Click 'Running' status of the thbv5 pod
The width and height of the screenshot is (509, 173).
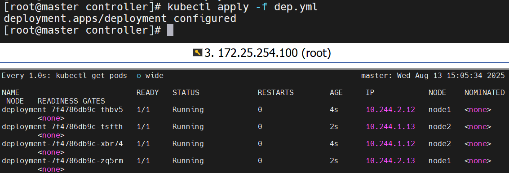point(188,109)
